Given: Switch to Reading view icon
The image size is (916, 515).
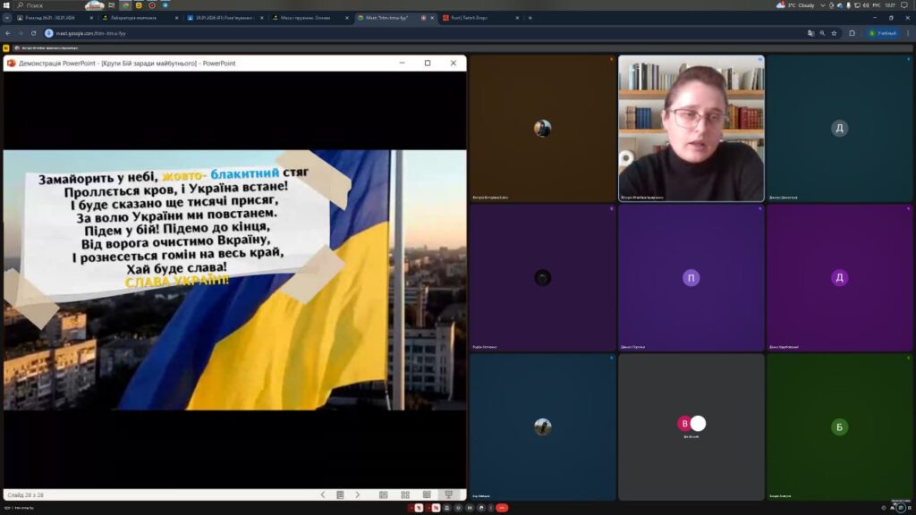Looking at the screenshot, I should point(427,494).
